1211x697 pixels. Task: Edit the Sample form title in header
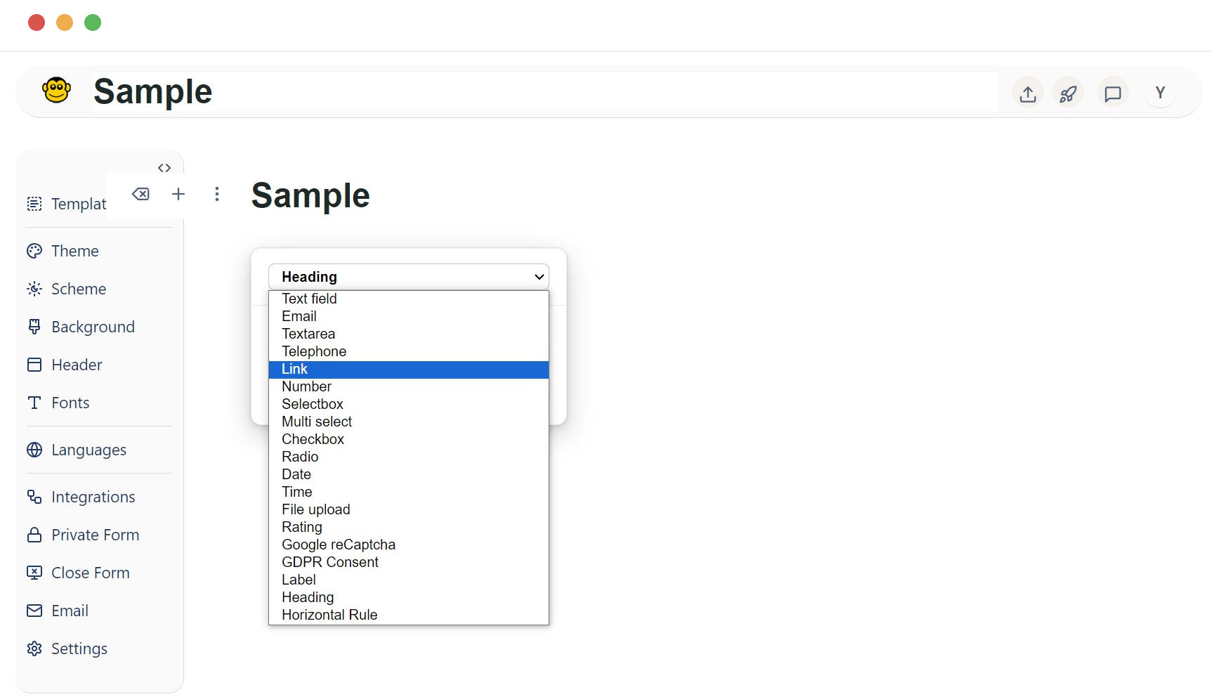point(544,91)
